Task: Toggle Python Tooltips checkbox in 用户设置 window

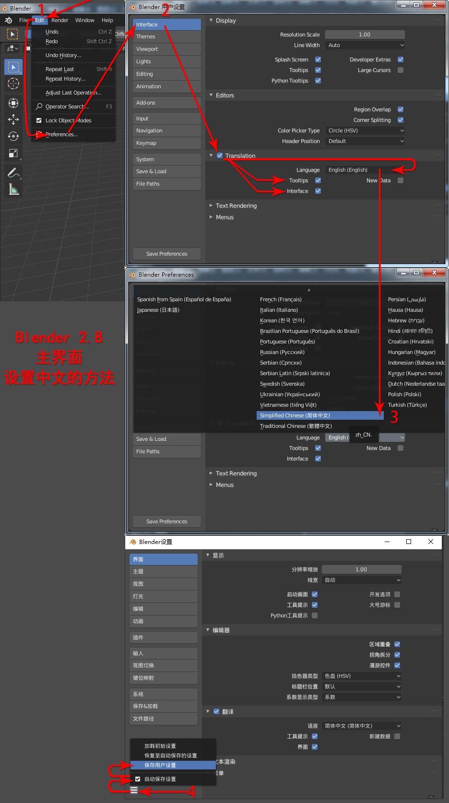Action: point(318,81)
